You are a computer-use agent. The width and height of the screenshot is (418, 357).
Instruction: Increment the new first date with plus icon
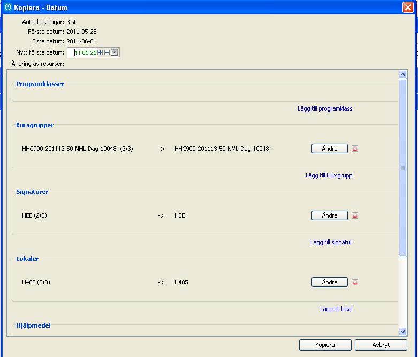100,52
